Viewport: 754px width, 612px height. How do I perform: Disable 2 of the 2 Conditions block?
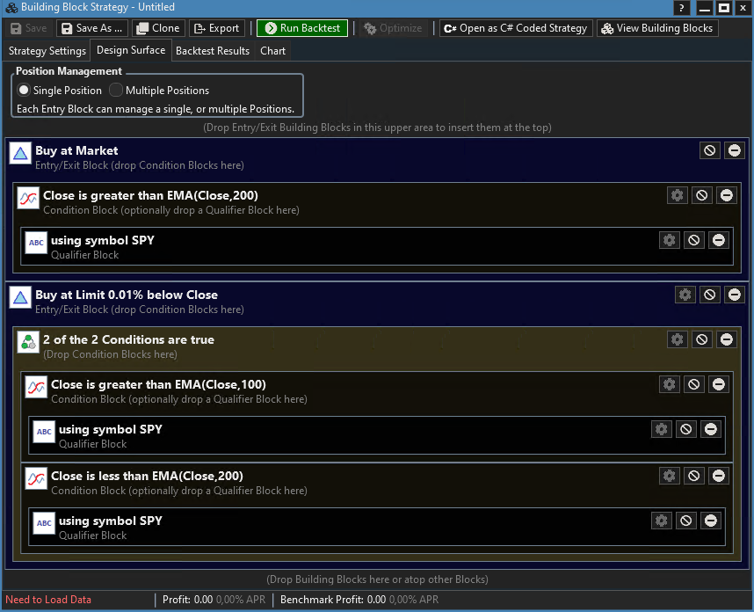click(x=701, y=339)
